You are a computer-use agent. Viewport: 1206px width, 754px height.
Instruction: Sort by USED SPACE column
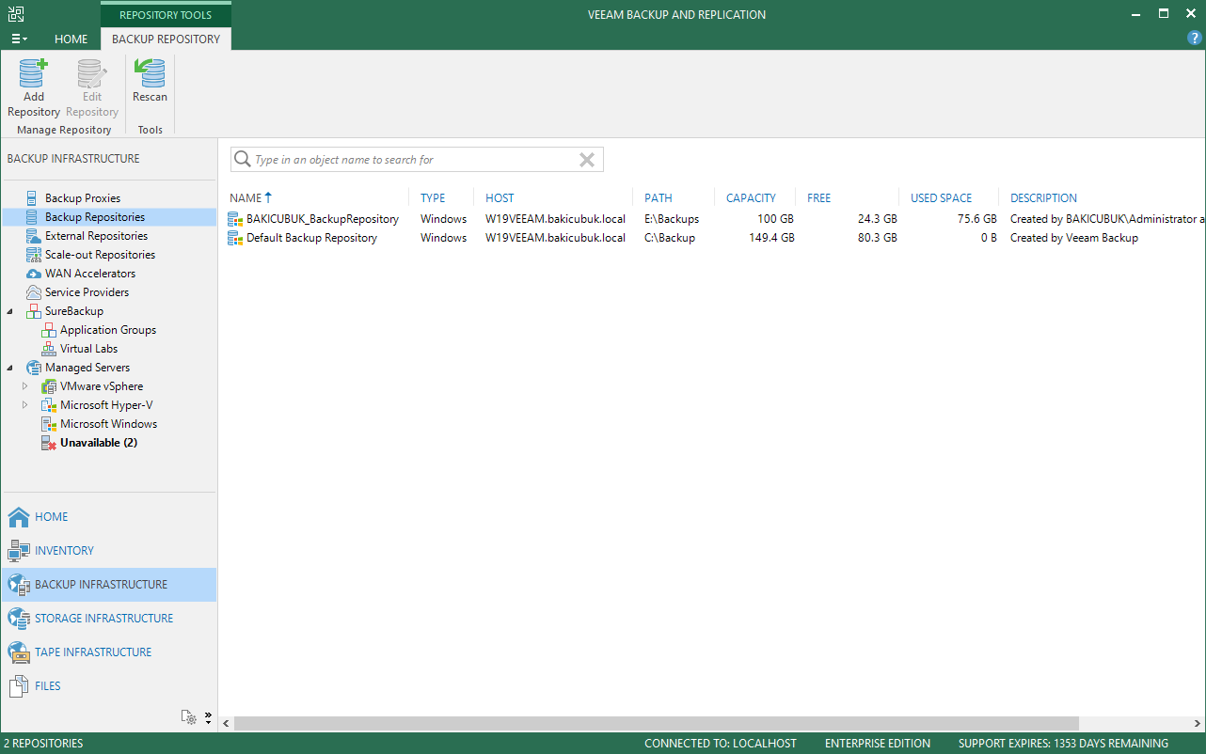[941, 198]
